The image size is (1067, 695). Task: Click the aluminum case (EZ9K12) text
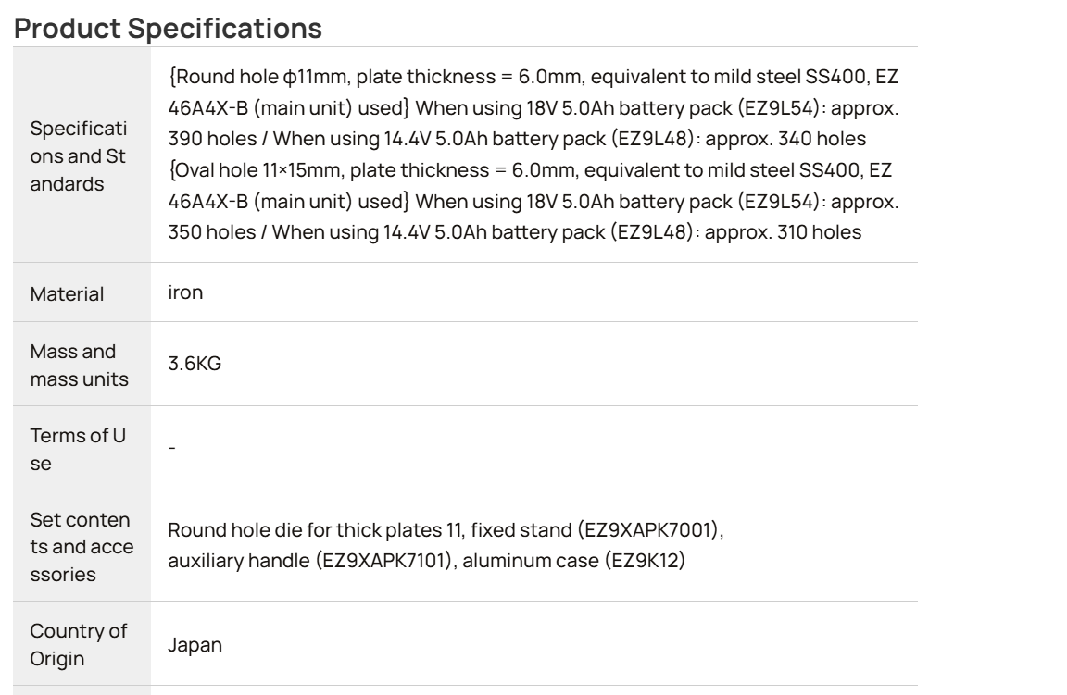pos(573,561)
